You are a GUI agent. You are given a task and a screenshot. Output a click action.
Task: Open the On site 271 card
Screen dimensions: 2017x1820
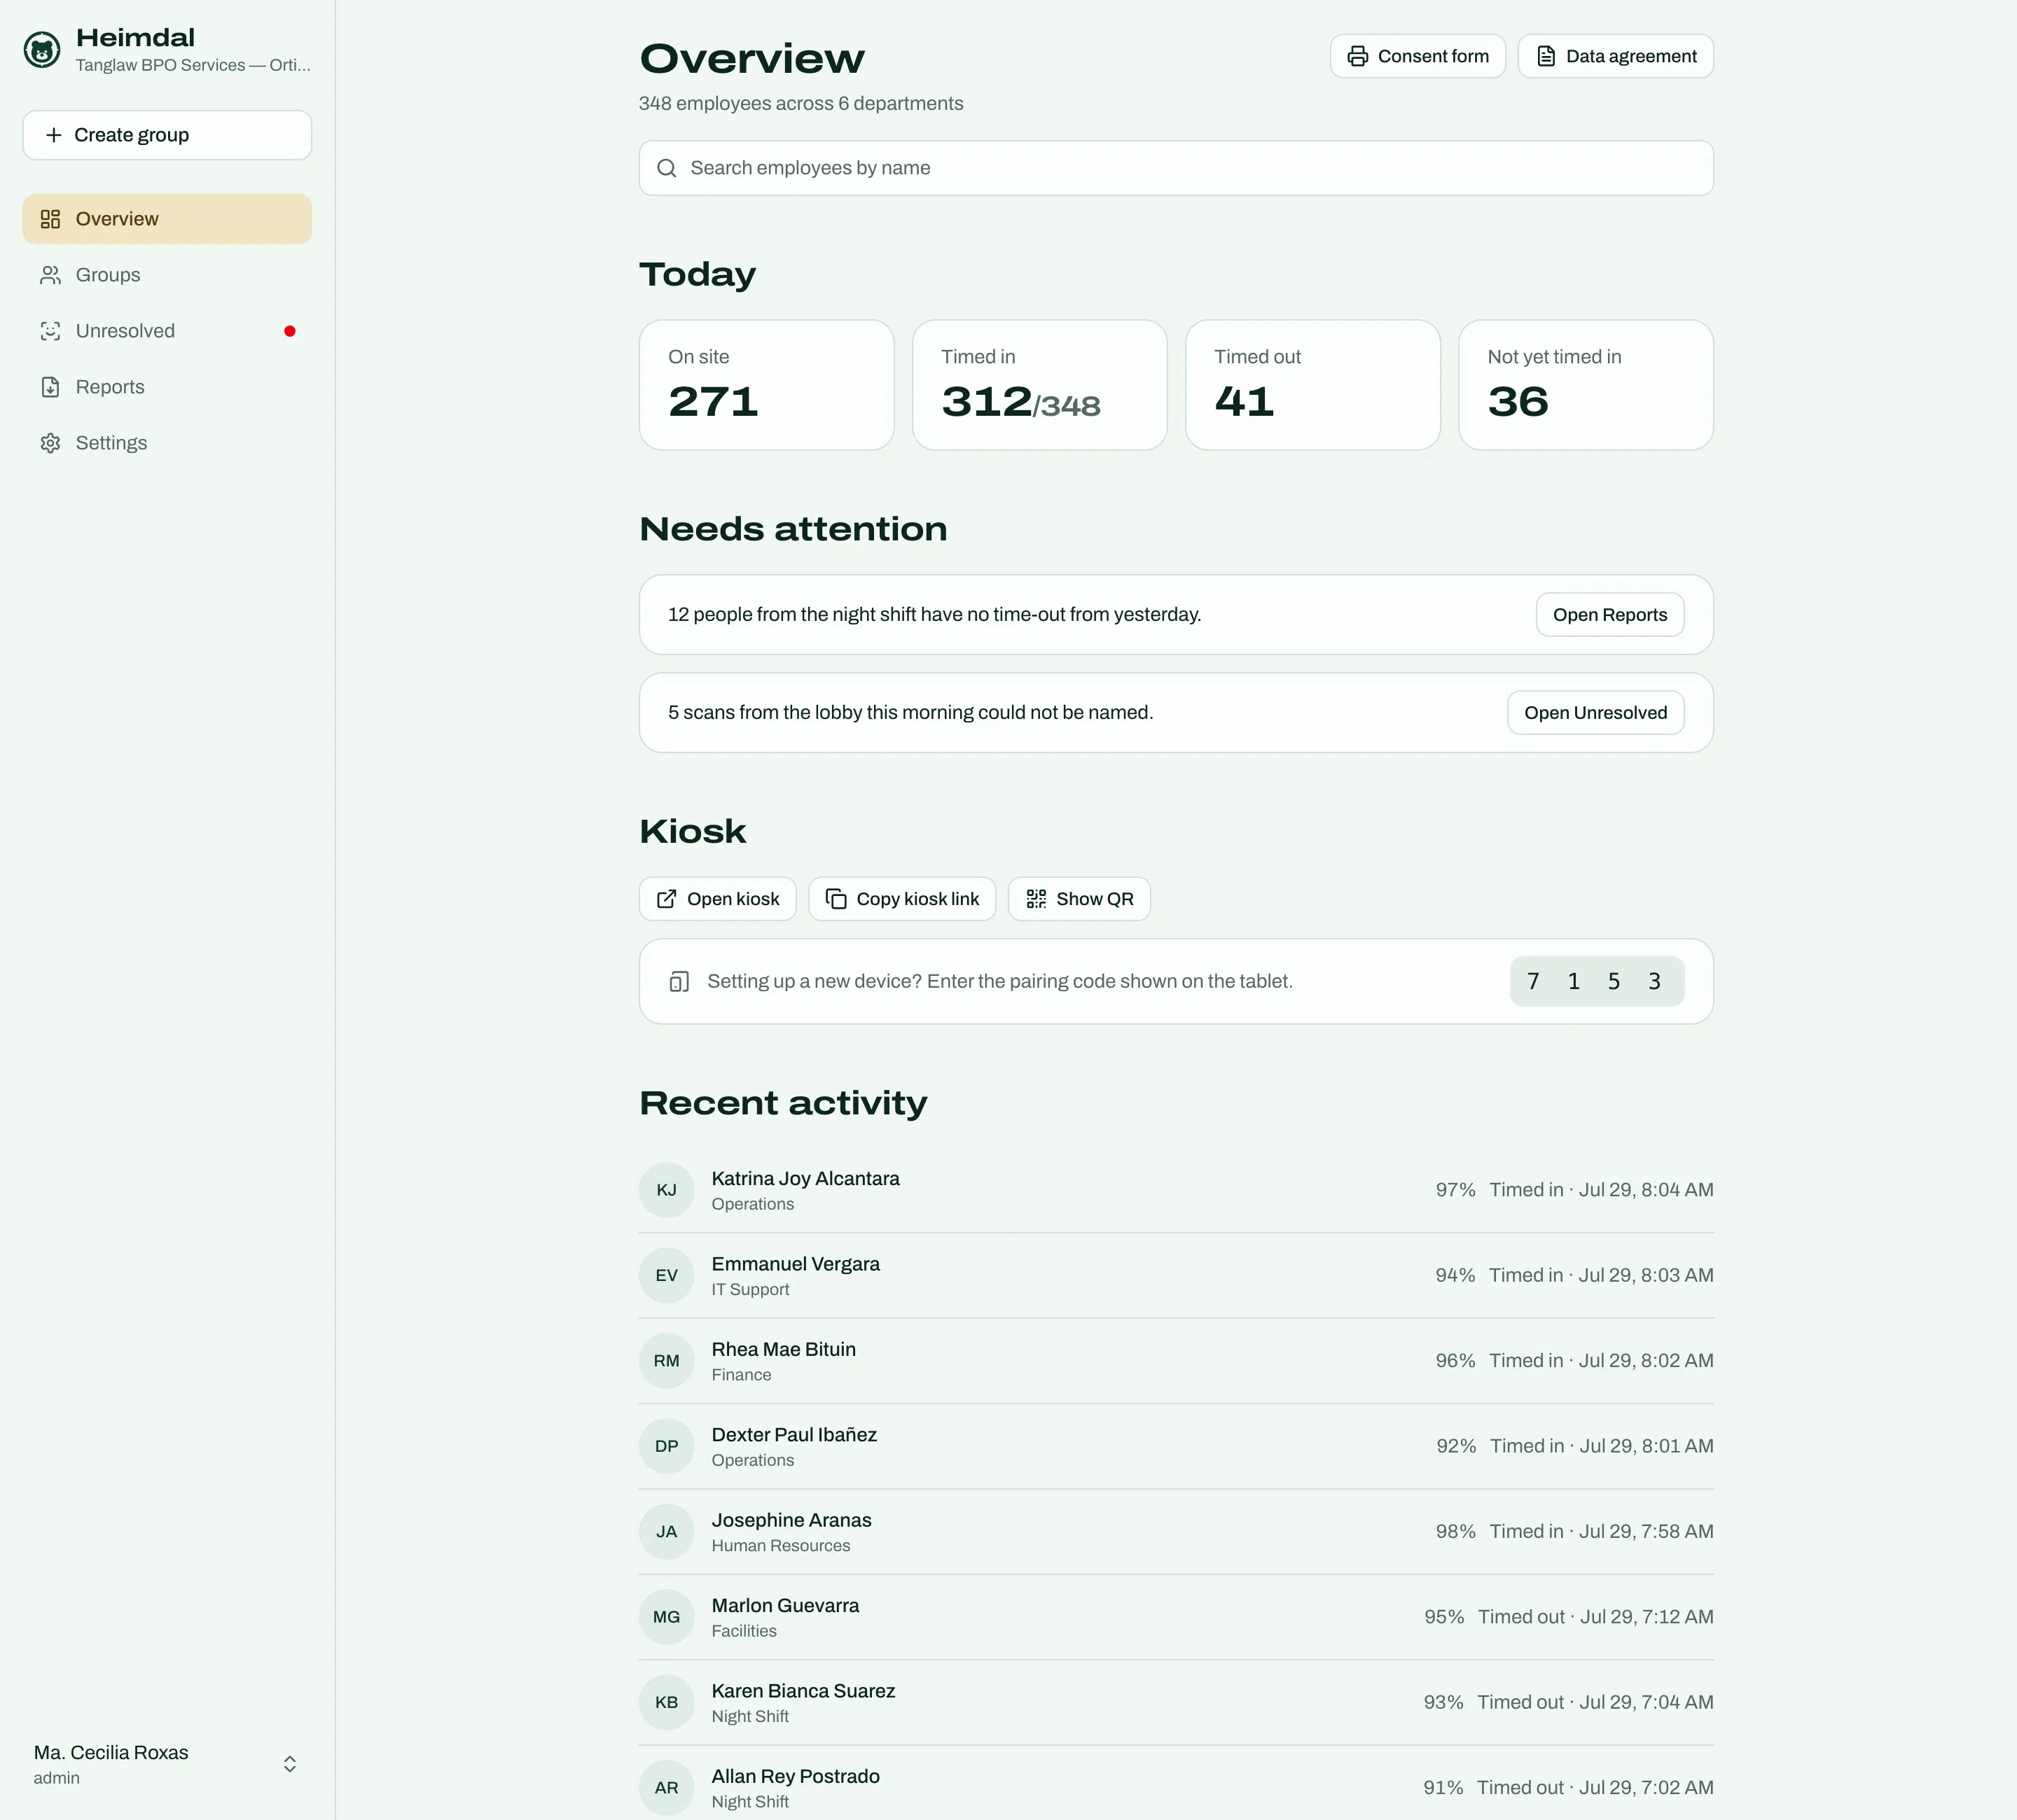(x=766, y=385)
